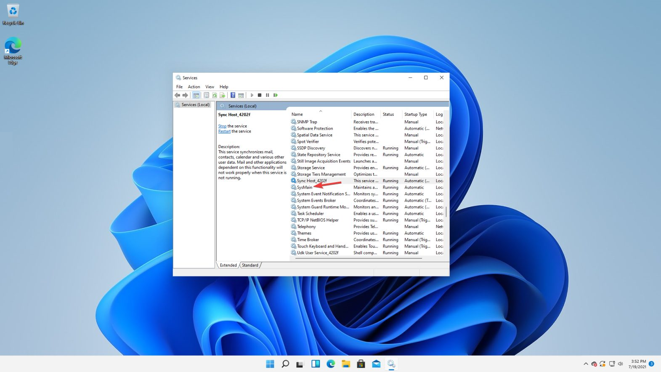The height and width of the screenshot is (372, 661).
Task: Click the Restart the service link
Action: coord(224,131)
